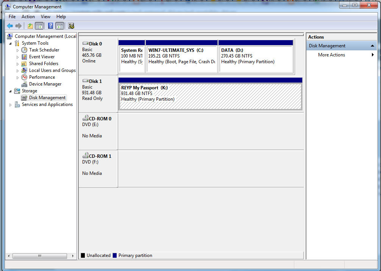This screenshot has height=271, width=381.
Task: Click the Storage icon in tree
Action: click(17, 91)
